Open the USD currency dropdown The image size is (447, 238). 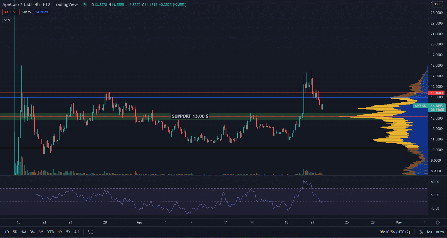tap(438, 4)
